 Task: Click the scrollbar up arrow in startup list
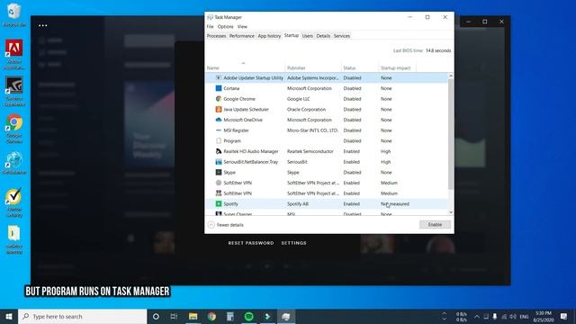pyautogui.click(x=451, y=76)
